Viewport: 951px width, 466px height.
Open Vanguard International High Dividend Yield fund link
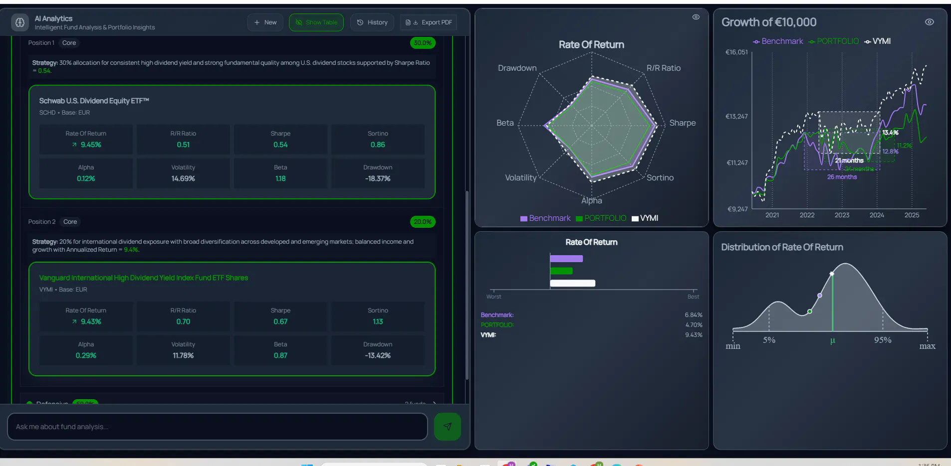(144, 278)
